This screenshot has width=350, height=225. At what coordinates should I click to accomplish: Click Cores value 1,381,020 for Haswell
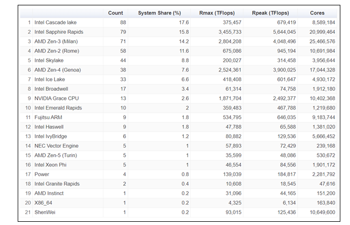(x=324, y=127)
